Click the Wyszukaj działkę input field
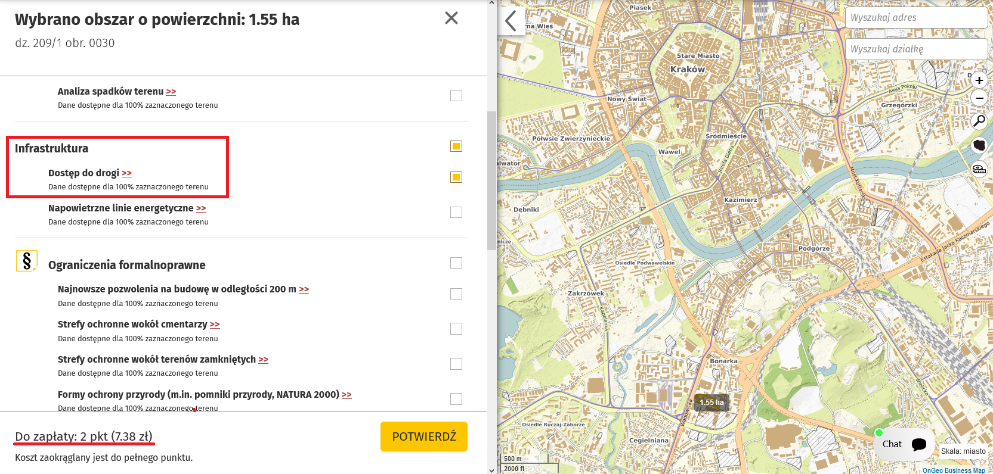 (915, 49)
